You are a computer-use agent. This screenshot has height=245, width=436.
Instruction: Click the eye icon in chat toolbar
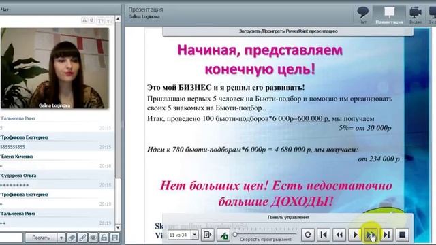tap(93, 238)
